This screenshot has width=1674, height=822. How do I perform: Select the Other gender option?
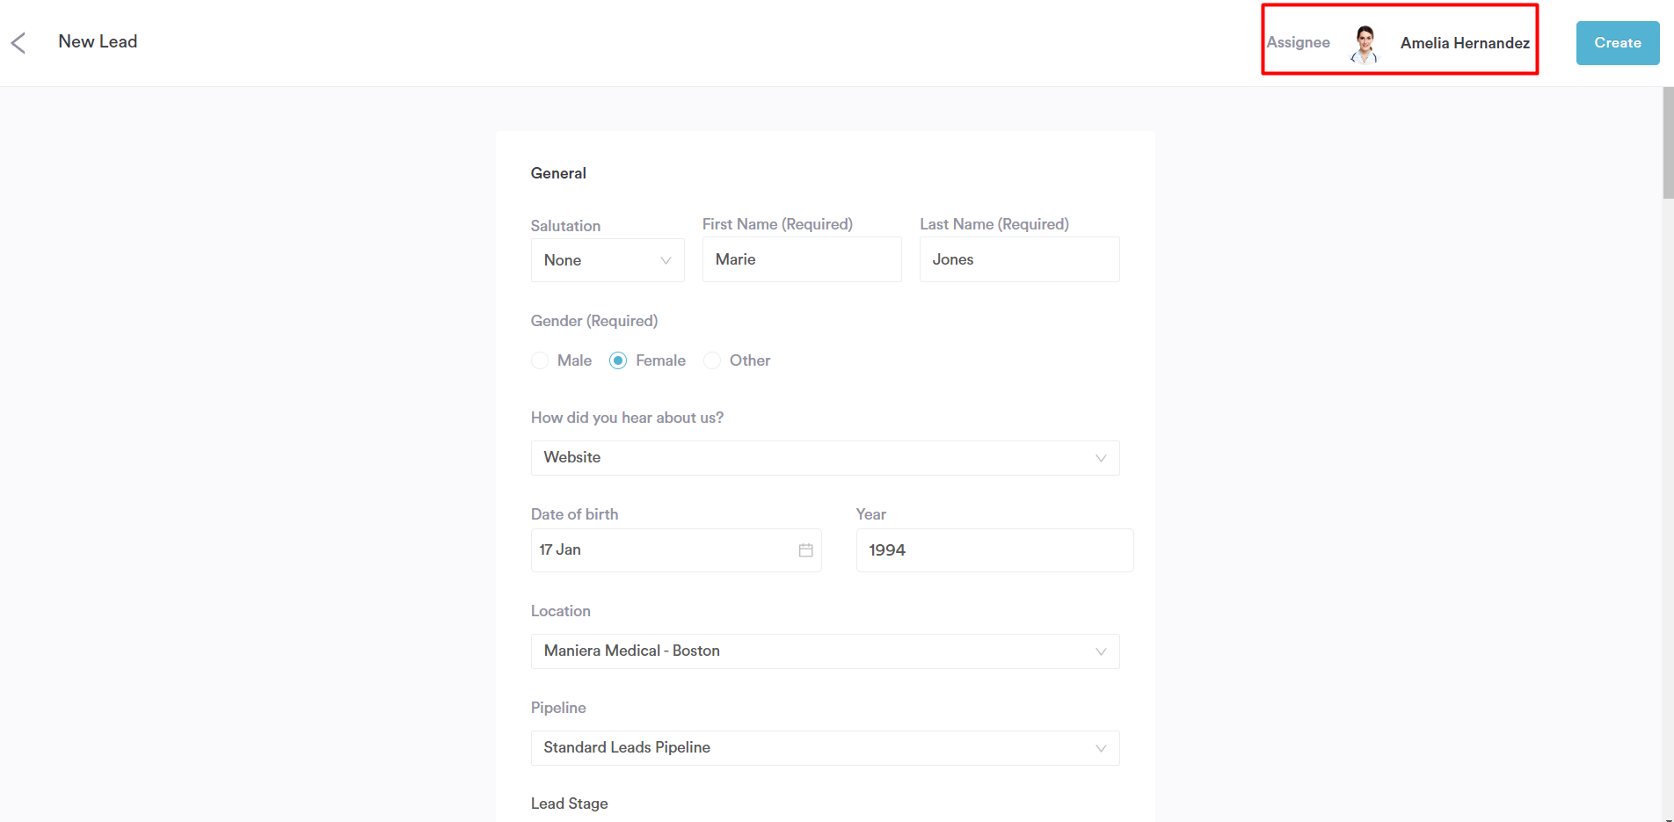pos(712,360)
